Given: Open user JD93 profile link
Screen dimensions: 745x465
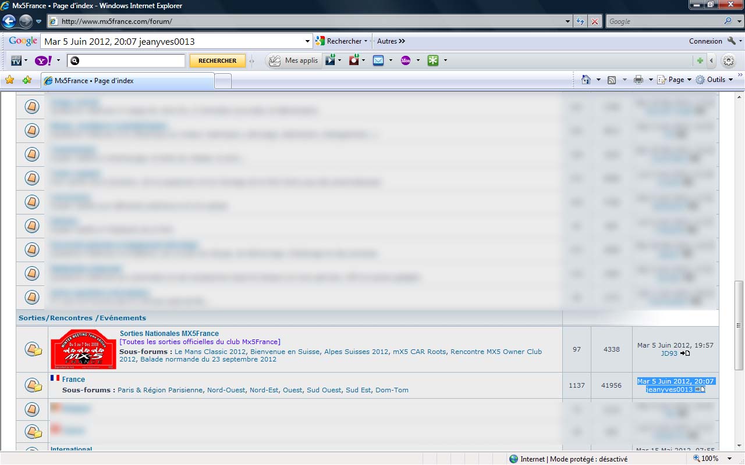Looking at the screenshot, I should [669, 353].
